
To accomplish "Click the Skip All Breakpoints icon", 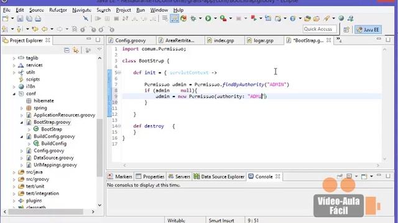I will pyautogui.click(x=86, y=19).
